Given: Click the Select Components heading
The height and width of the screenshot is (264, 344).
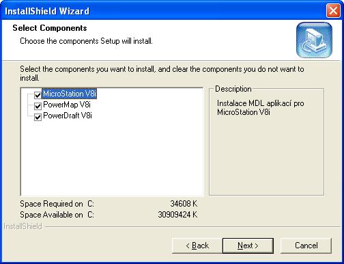Looking at the screenshot, I should pos(50,28).
